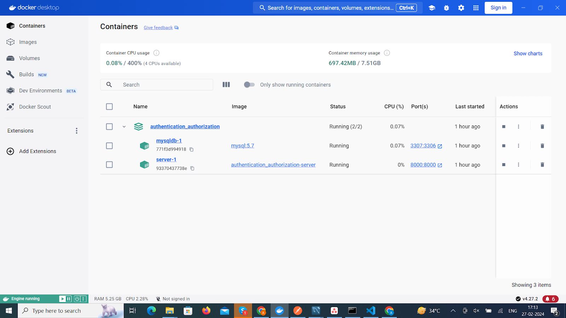Click the v4.27.2 version indicator
Image resolution: width=566 pixels, height=318 pixels.
(527, 299)
